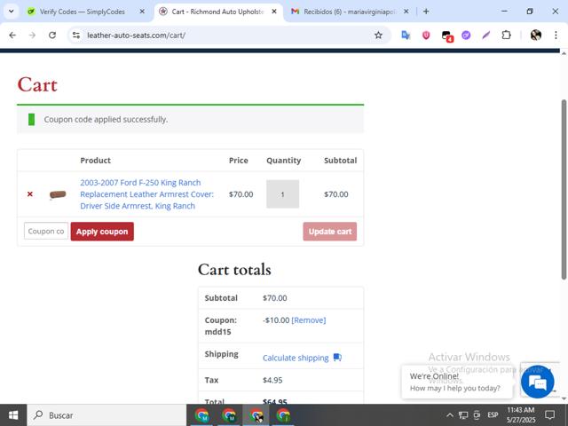The width and height of the screenshot is (568, 426).
Task: Open the red shield extension icon
Action: pos(426,35)
